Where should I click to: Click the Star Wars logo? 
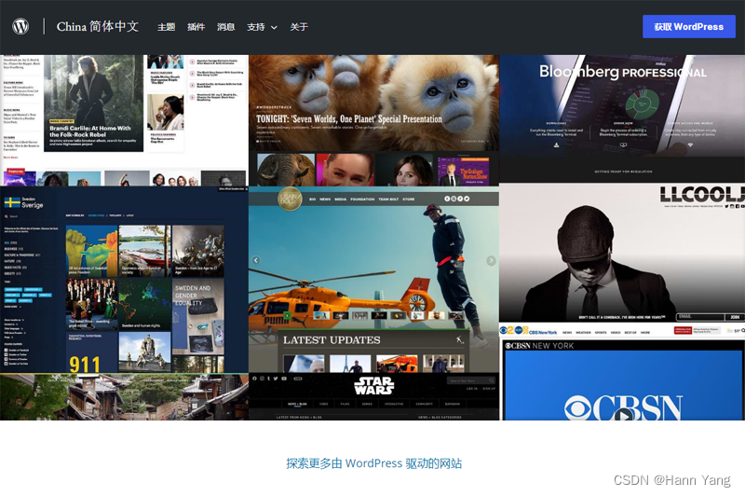pyautogui.click(x=373, y=385)
